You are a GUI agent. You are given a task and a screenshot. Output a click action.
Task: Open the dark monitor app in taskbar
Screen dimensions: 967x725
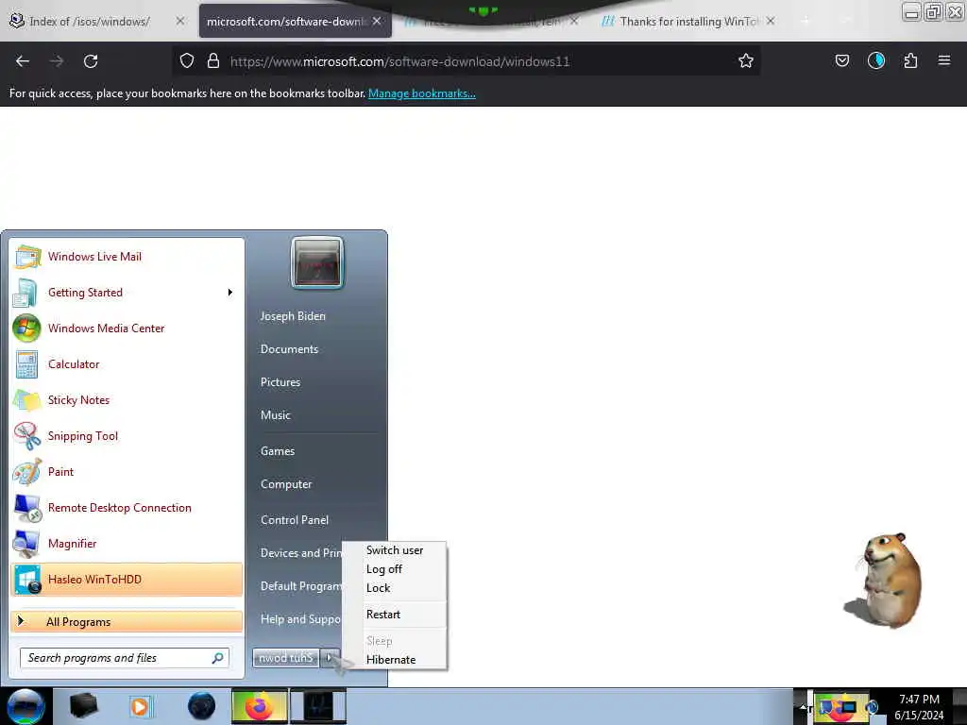coord(319,706)
